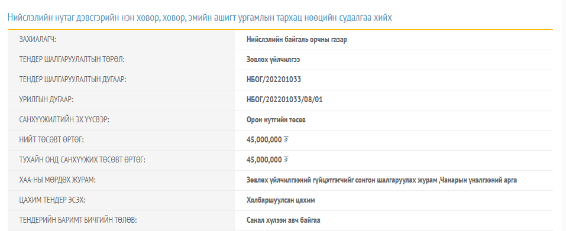Select the procedure value mentioning 'Чанарын үнэлгээний арга'
566x231 pixels.
381,180
